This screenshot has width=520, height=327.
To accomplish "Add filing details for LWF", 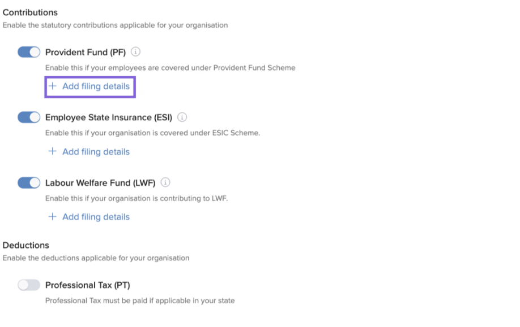I will click(96, 217).
